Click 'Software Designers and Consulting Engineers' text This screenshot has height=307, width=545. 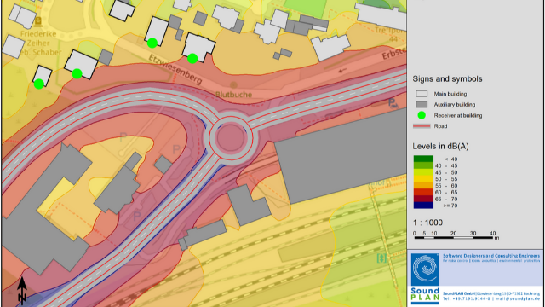pos(491,256)
